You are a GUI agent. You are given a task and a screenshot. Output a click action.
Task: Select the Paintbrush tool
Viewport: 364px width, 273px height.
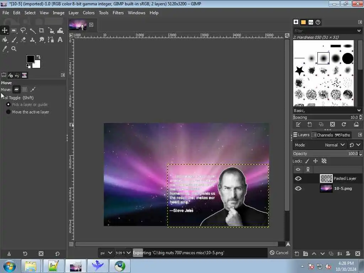pyautogui.click(x=14, y=40)
